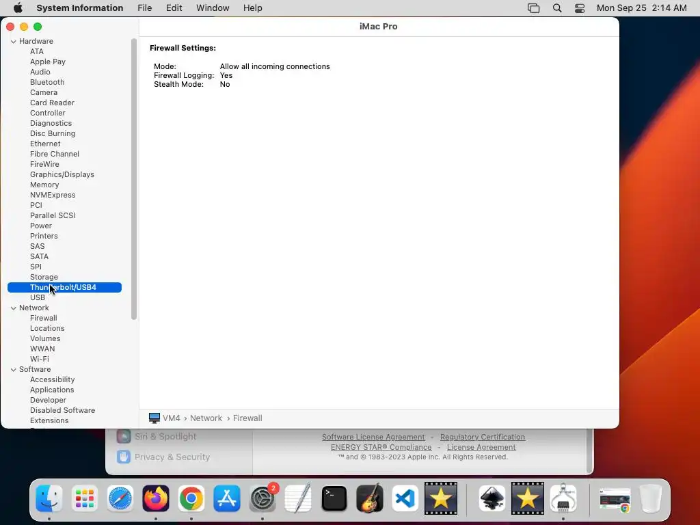This screenshot has height=525, width=700.
Task: Select Graphics/Displays in the sidebar
Action: (62, 174)
